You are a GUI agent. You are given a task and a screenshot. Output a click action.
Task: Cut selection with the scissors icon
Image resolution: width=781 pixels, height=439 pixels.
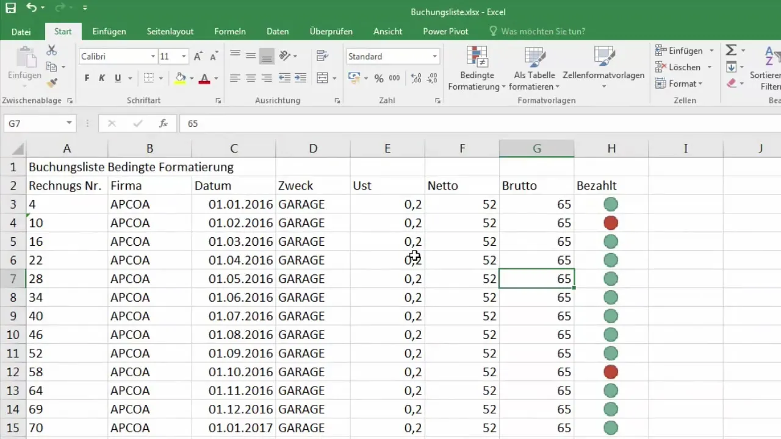52,50
